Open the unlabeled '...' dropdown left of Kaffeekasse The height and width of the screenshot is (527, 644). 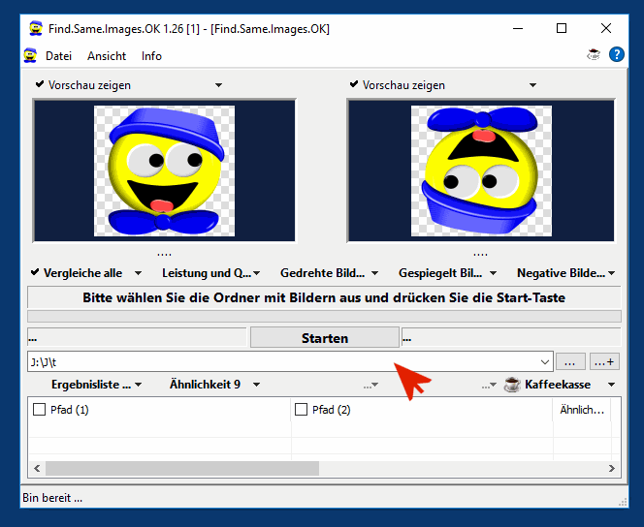489,386
